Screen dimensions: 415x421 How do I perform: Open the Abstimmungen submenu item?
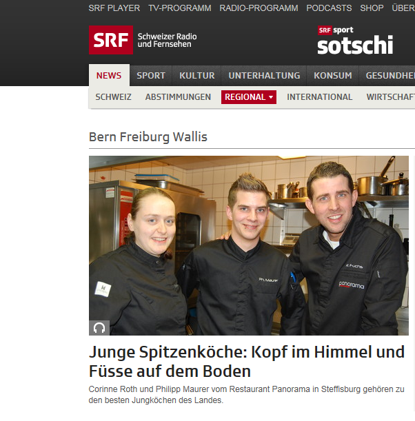click(178, 97)
